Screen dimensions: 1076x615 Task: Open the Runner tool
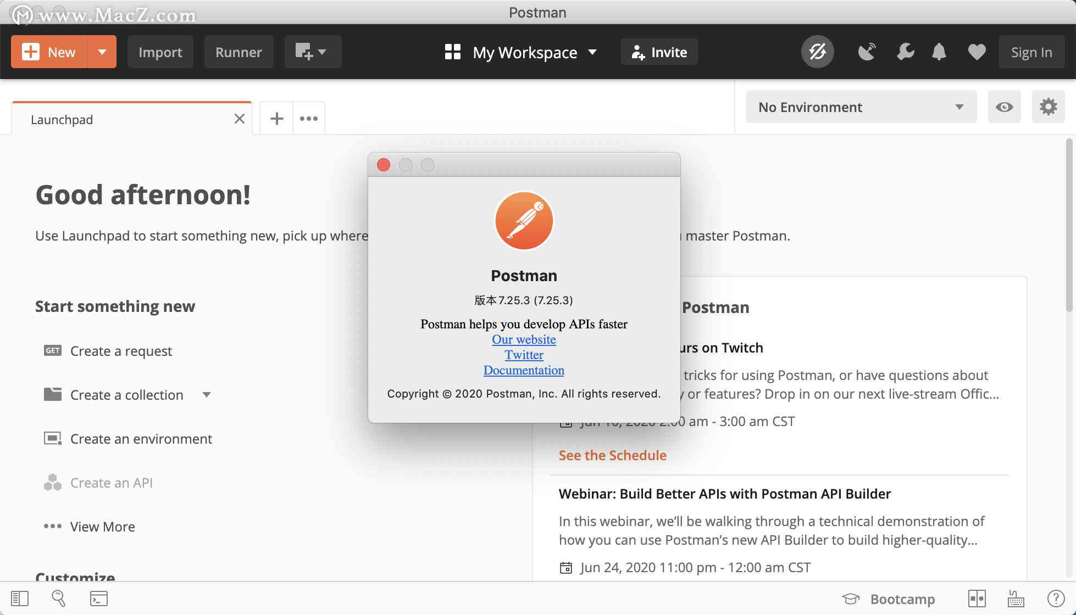(x=238, y=52)
